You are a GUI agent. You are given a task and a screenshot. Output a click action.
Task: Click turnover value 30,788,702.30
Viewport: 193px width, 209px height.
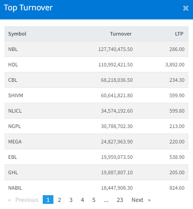click(117, 126)
